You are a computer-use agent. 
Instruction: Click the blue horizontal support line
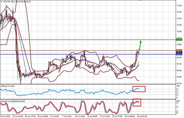(x=88, y=54)
